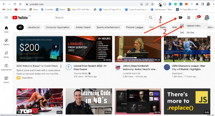Click the LiveNOW from FOX channel name
The width and height of the screenshot is (215, 116).
pos(131,73)
